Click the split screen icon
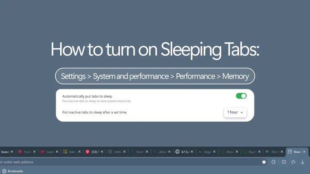 (x=284, y=162)
